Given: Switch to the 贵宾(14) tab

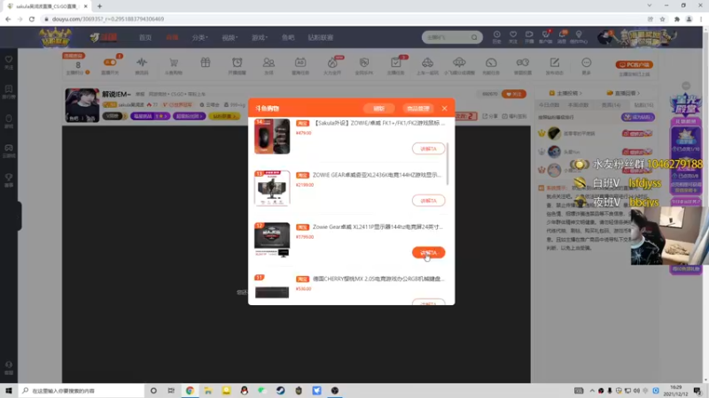Looking at the screenshot, I should coord(611,104).
